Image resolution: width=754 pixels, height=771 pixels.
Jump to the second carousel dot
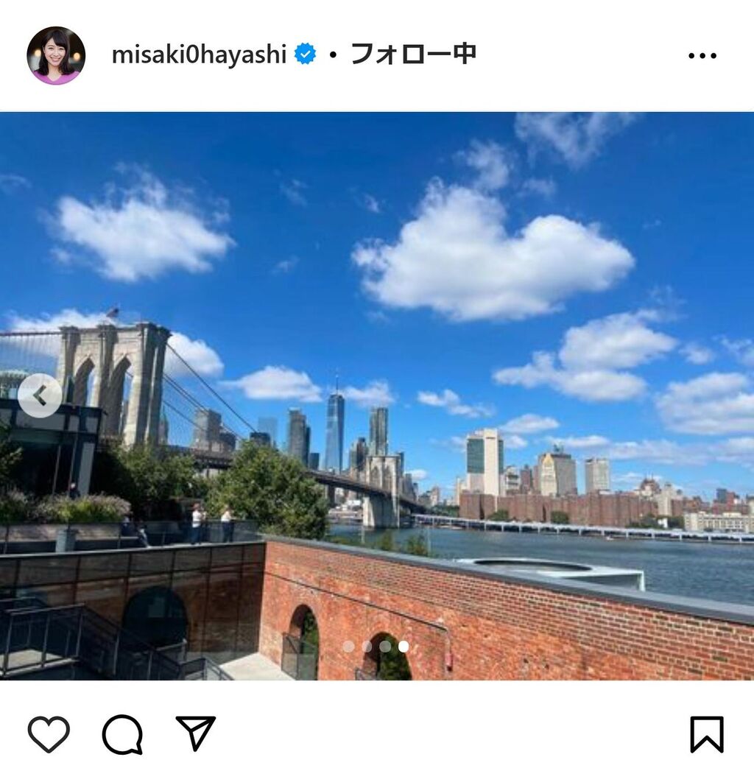367,646
